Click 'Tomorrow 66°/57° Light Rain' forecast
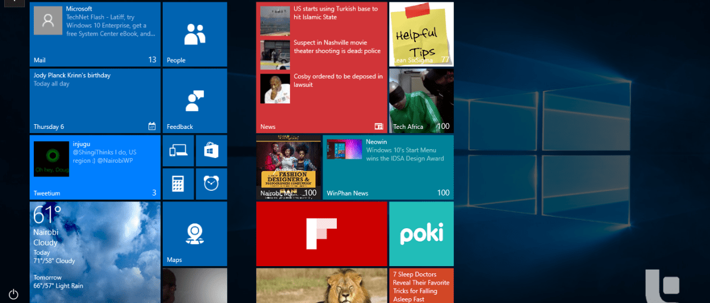Screen dimensions: 710x303 pyautogui.click(x=58, y=282)
